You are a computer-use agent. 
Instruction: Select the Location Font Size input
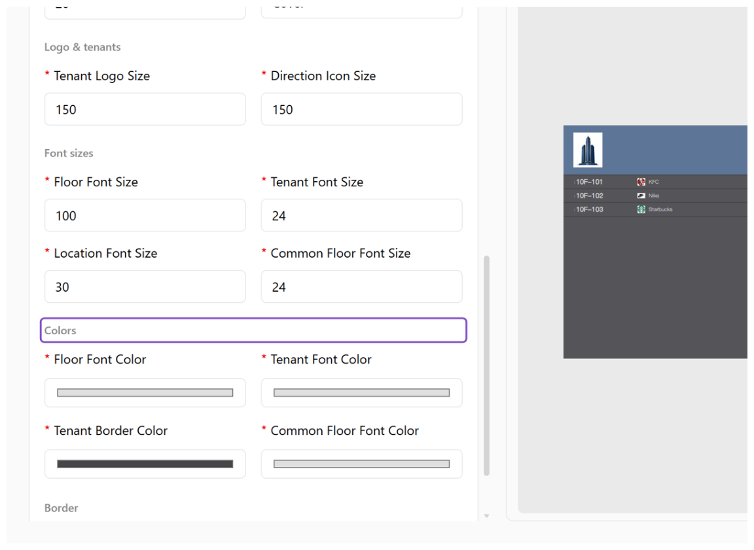145,286
